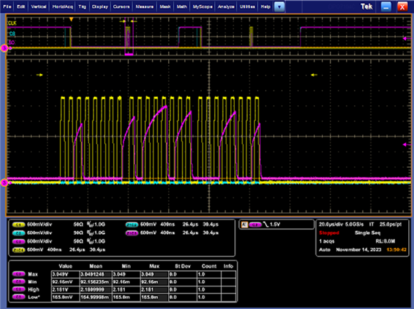This screenshot has width=414, height=309.
Task: Click the magenta ground marker in the zoom window
Action: tap(5, 183)
